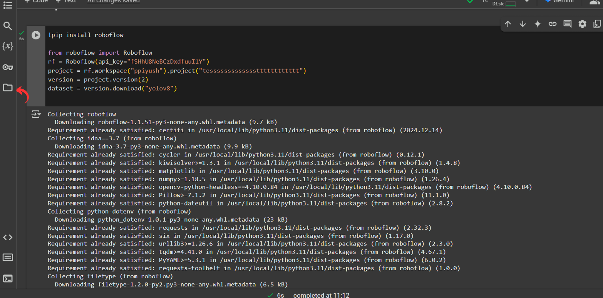Click the cycler requirement output line

236,155
